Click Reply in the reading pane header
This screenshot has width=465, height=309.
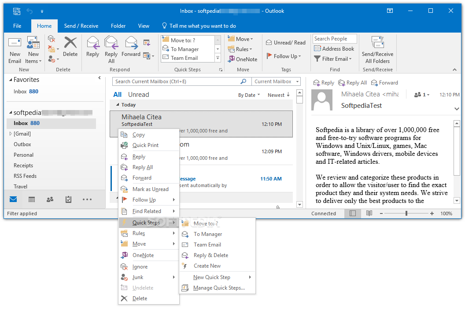[324, 83]
